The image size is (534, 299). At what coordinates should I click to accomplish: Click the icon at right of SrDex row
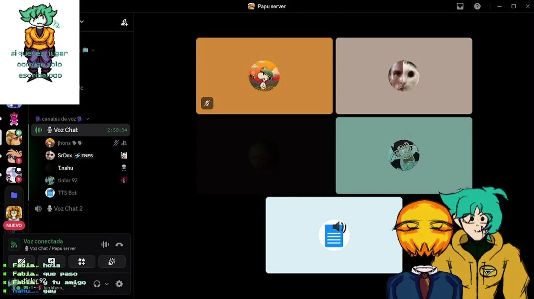pyautogui.click(x=124, y=155)
